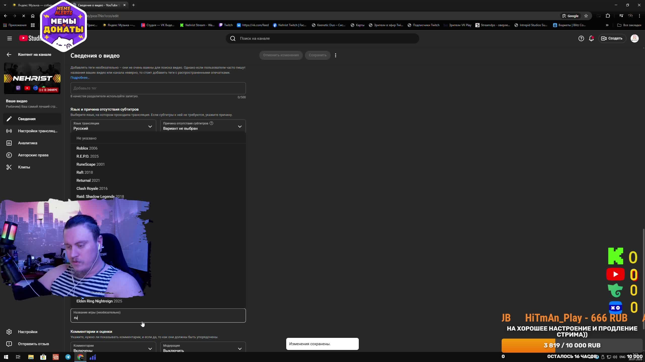Choose Returnal 2021 in suggestions list
645x362 pixels.
88,180
